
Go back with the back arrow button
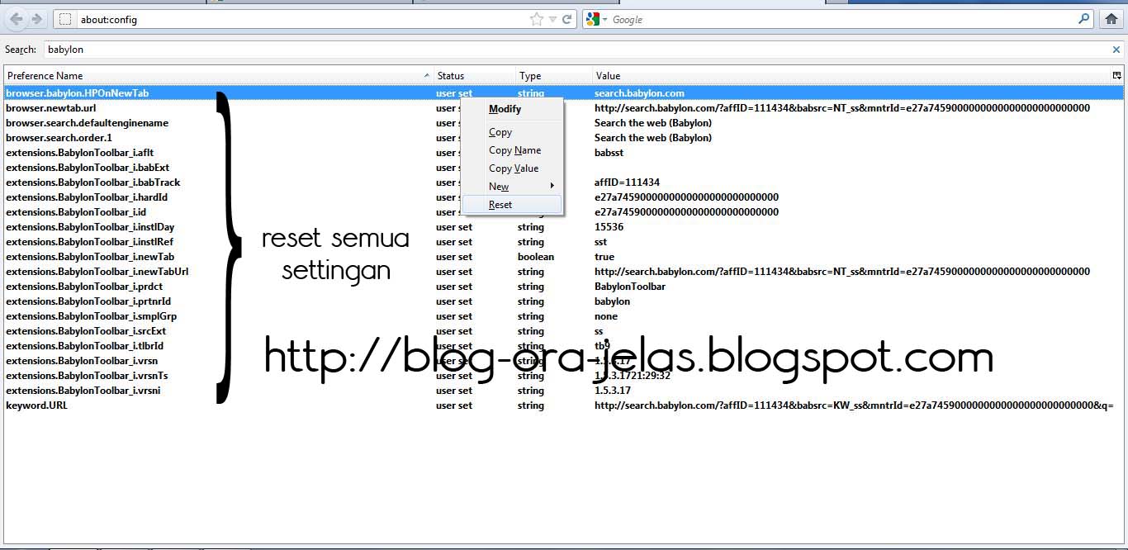click(x=16, y=19)
